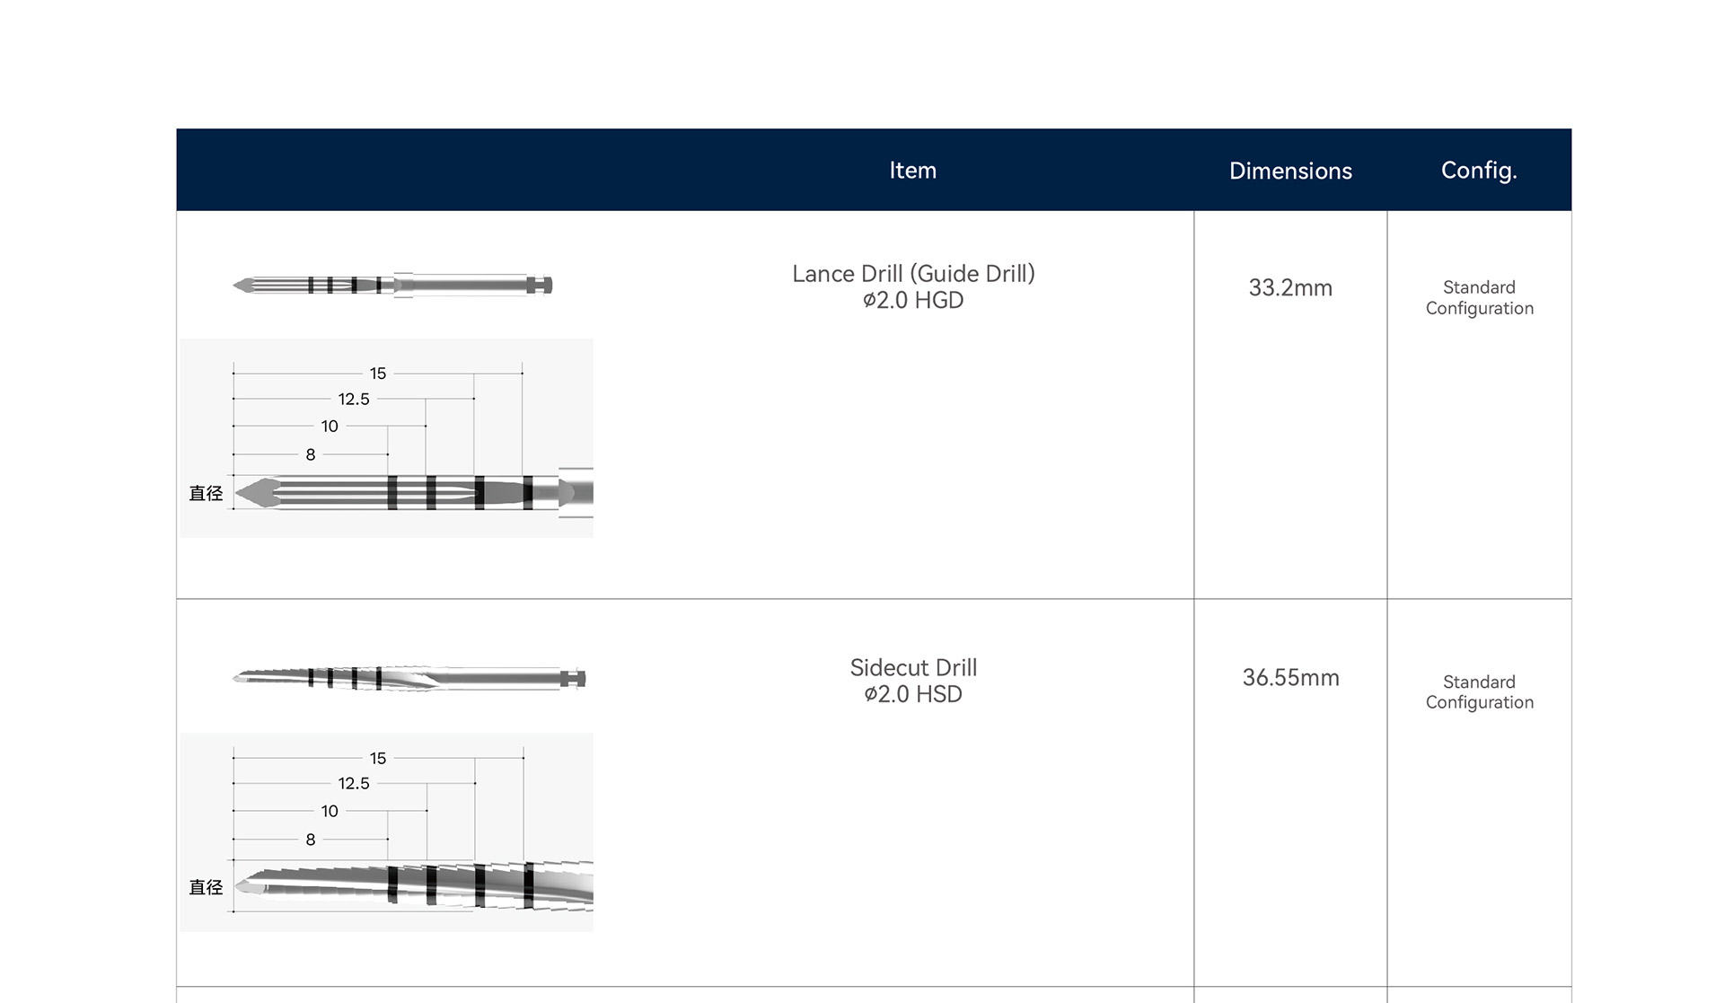Click the ø2.0 HSD model code
This screenshot has height=1003, width=1724.
pyautogui.click(x=913, y=694)
